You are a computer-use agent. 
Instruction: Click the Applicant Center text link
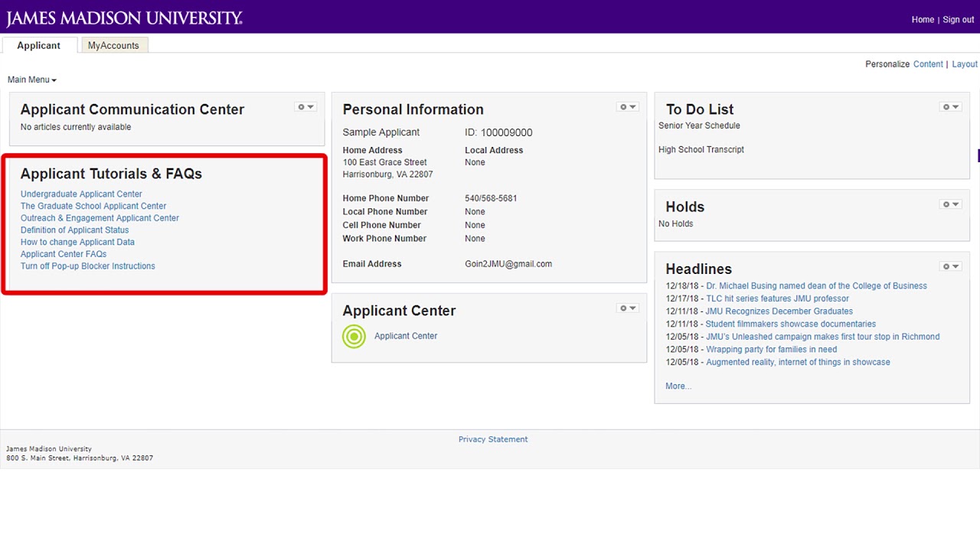406,336
